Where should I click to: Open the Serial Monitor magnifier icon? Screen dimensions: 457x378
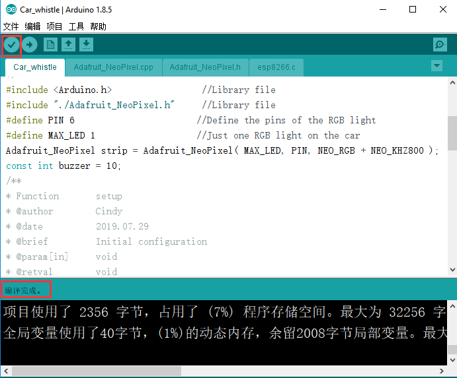click(x=440, y=44)
